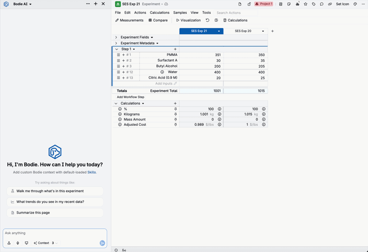Click the Add Workflow Step button
This screenshot has height=252, width=368.
tap(131, 97)
